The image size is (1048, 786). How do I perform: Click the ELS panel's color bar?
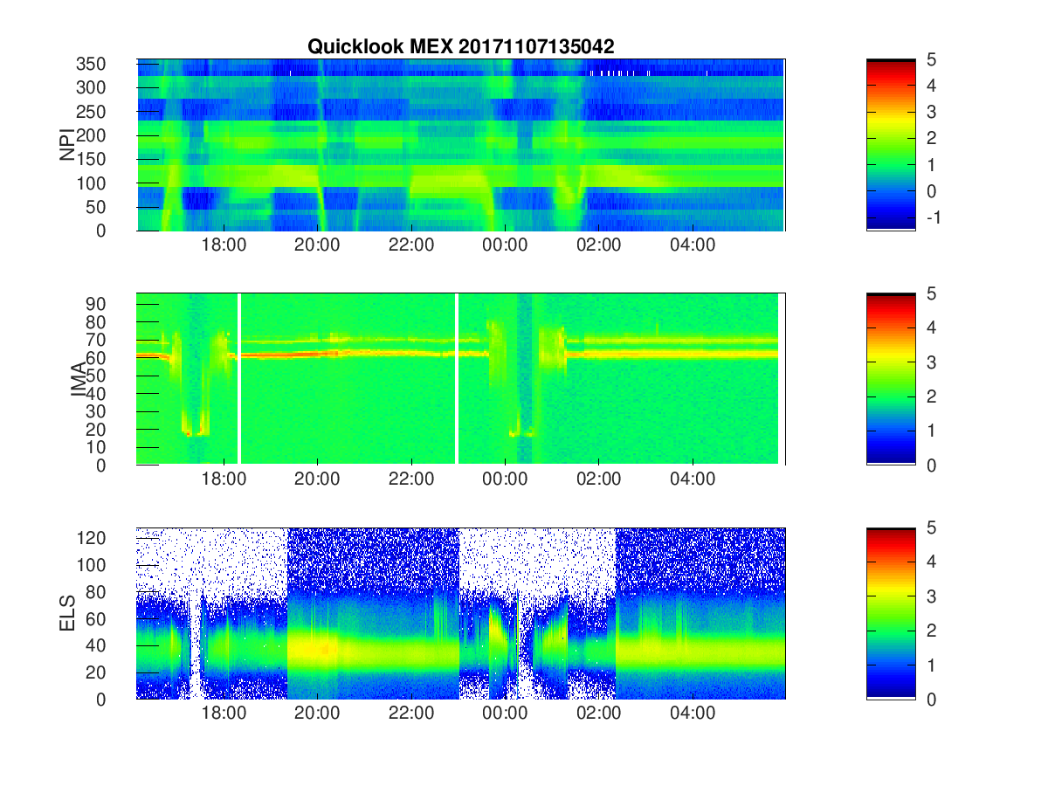pos(891,613)
